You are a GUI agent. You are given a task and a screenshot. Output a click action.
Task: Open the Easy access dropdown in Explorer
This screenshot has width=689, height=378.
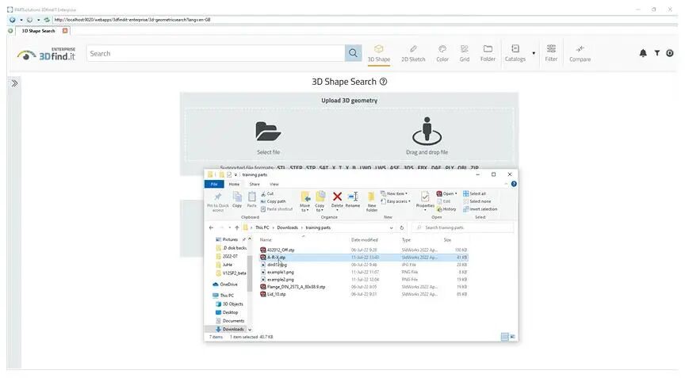coord(396,201)
